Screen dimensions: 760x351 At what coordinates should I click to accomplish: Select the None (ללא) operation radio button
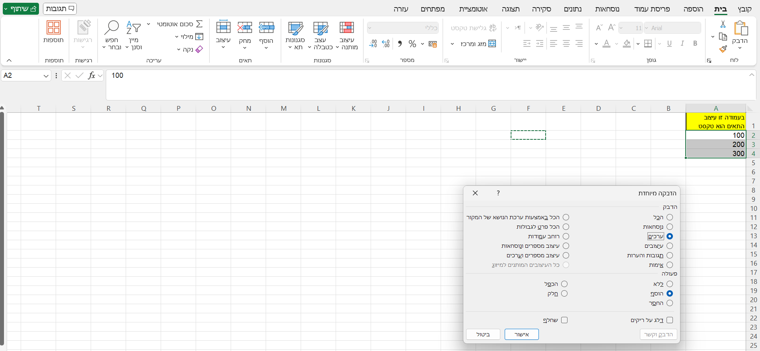point(670,284)
